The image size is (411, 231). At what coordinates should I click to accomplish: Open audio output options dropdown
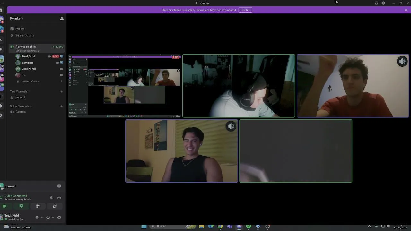click(x=53, y=218)
